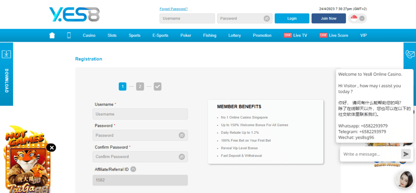Click "No.1 Online Casino Singapore" text
The image size is (416, 193).
click(244, 117)
